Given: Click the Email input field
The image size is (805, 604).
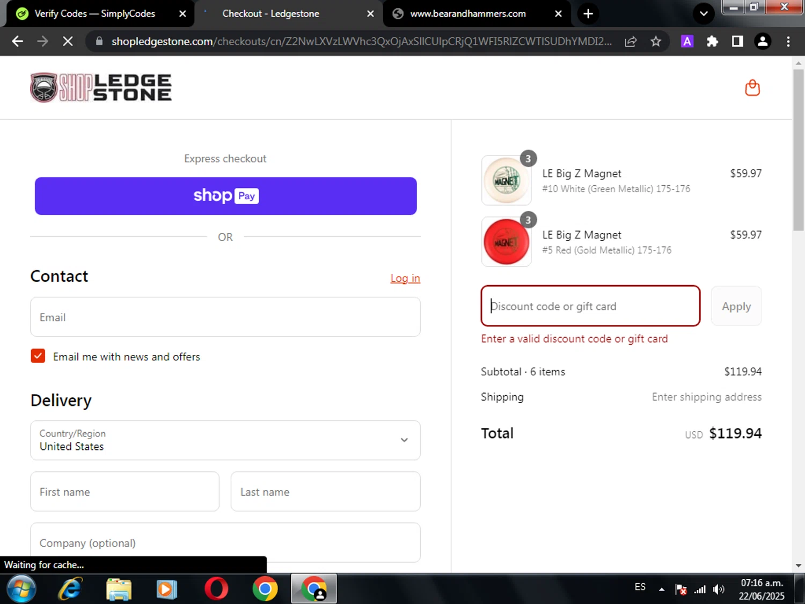Looking at the screenshot, I should 225,317.
